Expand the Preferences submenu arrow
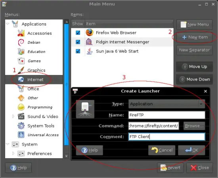 pyautogui.click(x=13, y=154)
